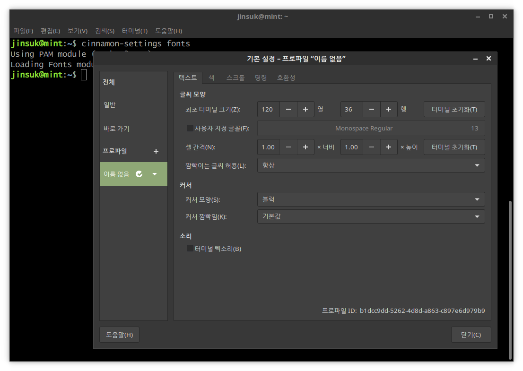Maximize the jinsuk@mint terminal window
This screenshot has height=371, width=523.
pyautogui.click(x=491, y=17)
